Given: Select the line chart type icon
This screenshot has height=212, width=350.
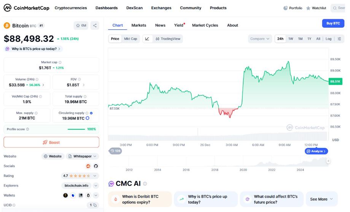Looking at the screenshot, I should click(147, 39).
